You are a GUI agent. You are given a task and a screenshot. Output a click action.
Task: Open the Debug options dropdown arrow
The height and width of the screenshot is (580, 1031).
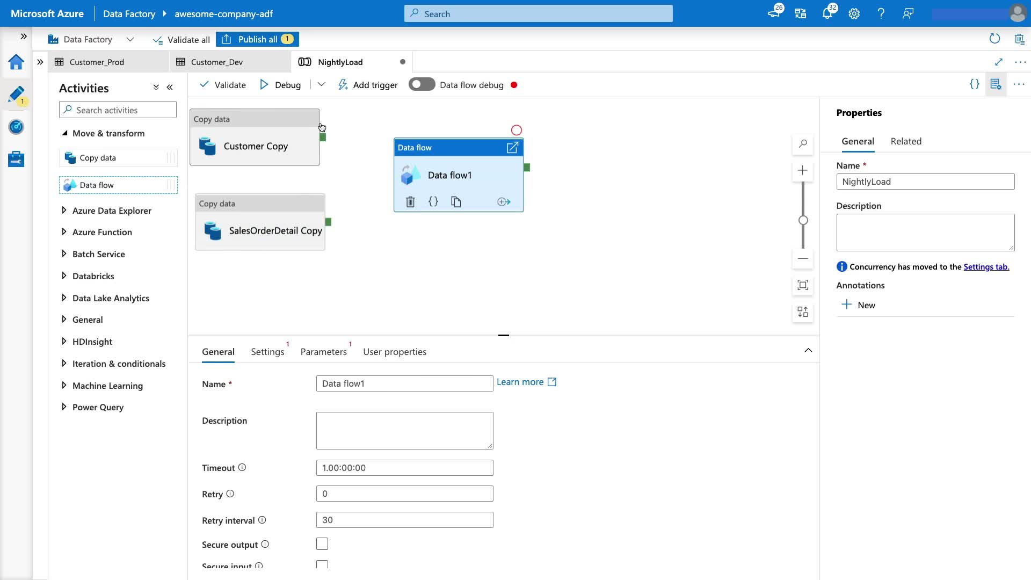pyautogui.click(x=321, y=85)
